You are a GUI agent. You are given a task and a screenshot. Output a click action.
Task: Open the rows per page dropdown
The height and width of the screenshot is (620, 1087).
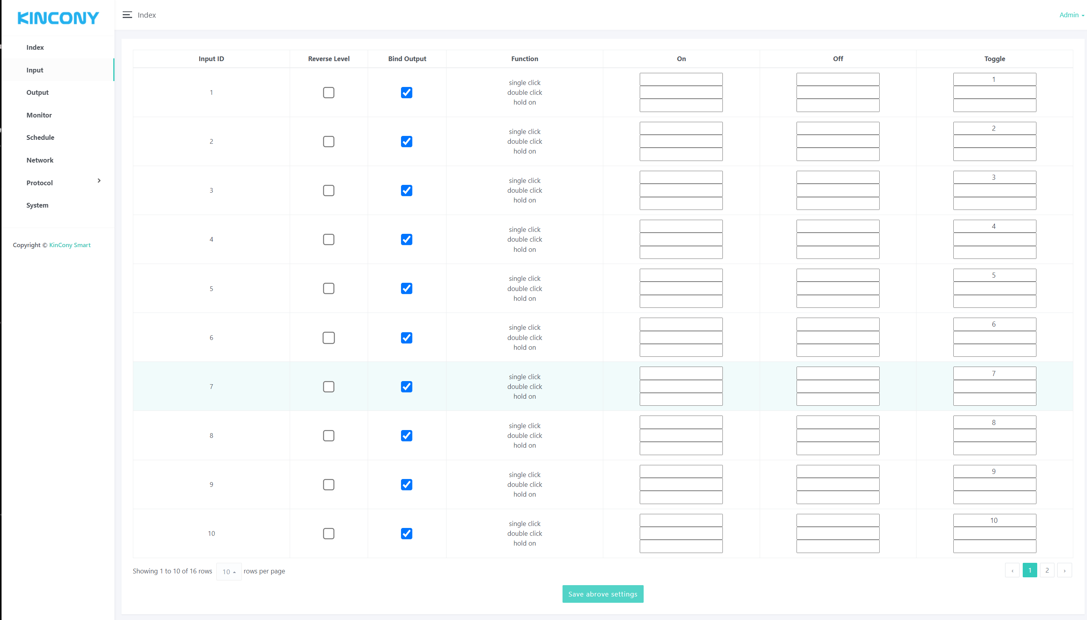[229, 571]
